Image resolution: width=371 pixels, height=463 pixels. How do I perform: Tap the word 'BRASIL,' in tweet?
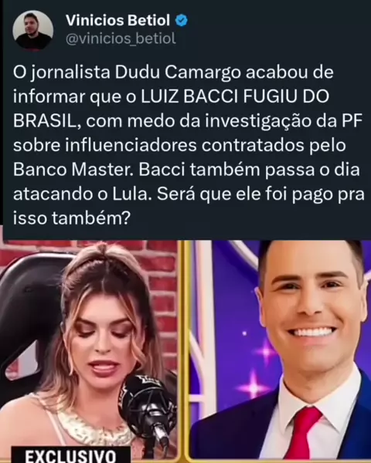(48, 121)
